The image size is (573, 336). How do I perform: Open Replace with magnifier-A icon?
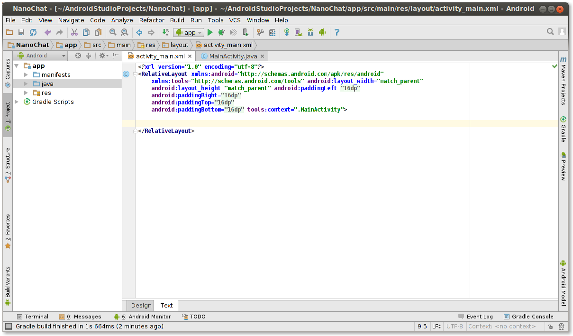125,32
